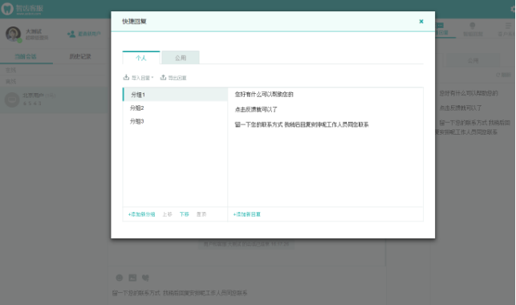Close the 快捷回复 dialog
The height and width of the screenshot is (305, 516).
point(421,22)
